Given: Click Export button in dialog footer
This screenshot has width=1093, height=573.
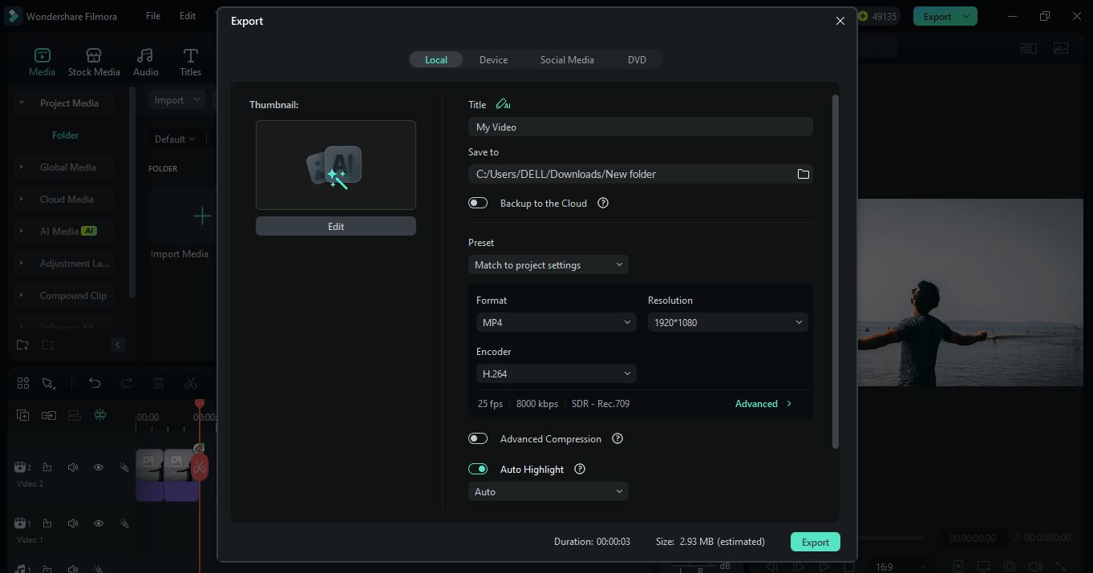Looking at the screenshot, I should [816, 542].
